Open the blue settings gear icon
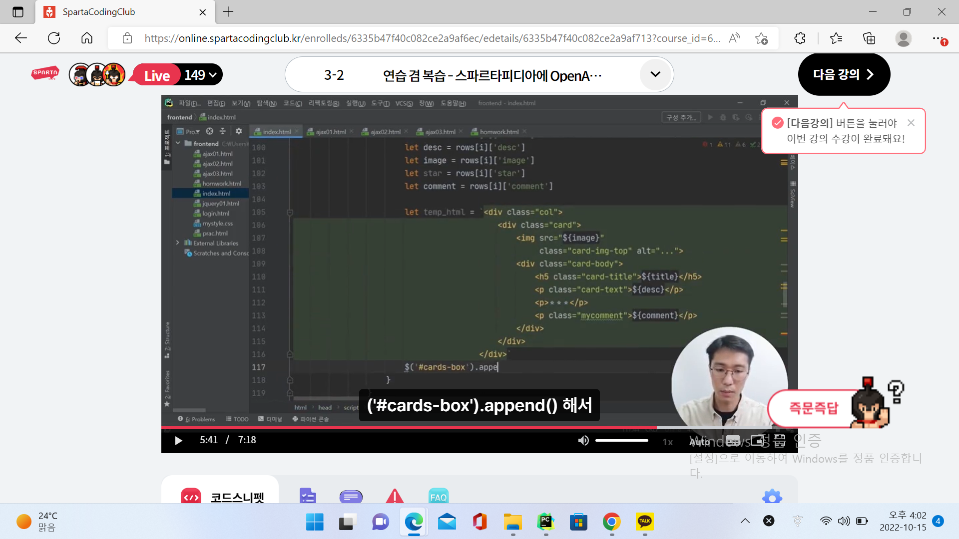The height and width of the screenshot is (539, 959). [x=772, y=496]
